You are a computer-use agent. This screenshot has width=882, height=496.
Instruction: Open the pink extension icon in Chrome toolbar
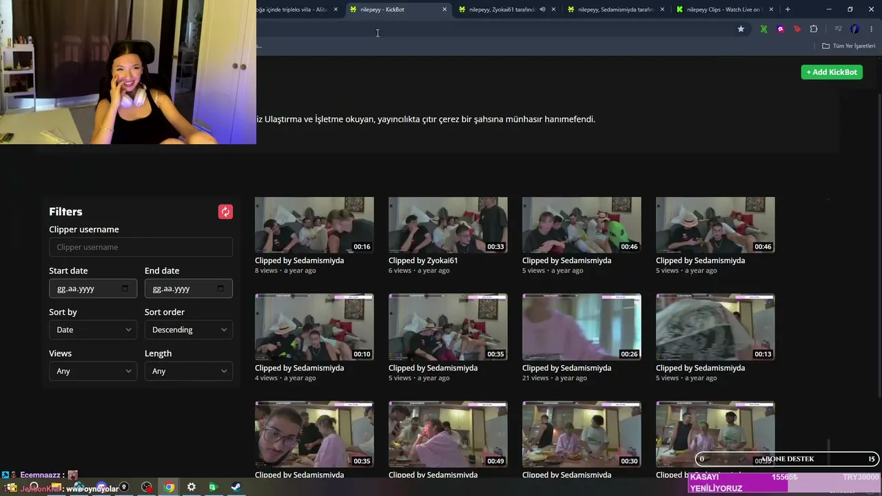(x=780, y=29)
